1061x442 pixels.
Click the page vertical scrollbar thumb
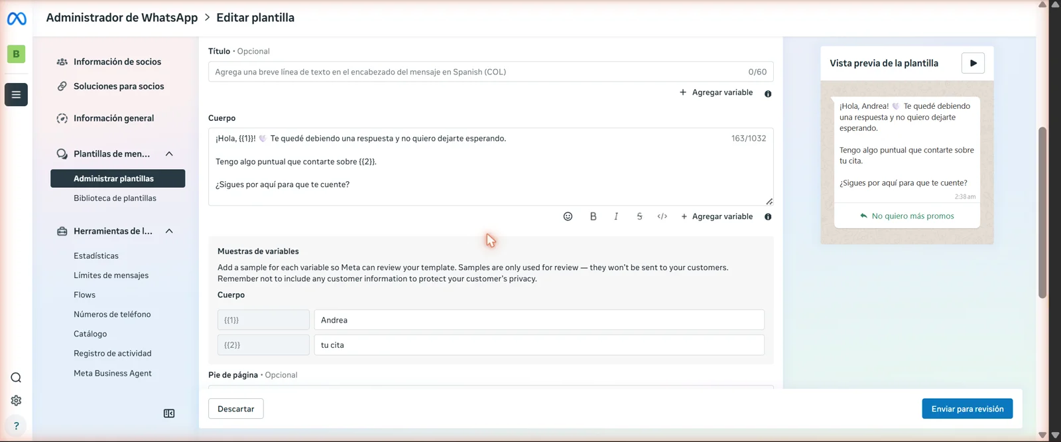tap(1042, 212)
